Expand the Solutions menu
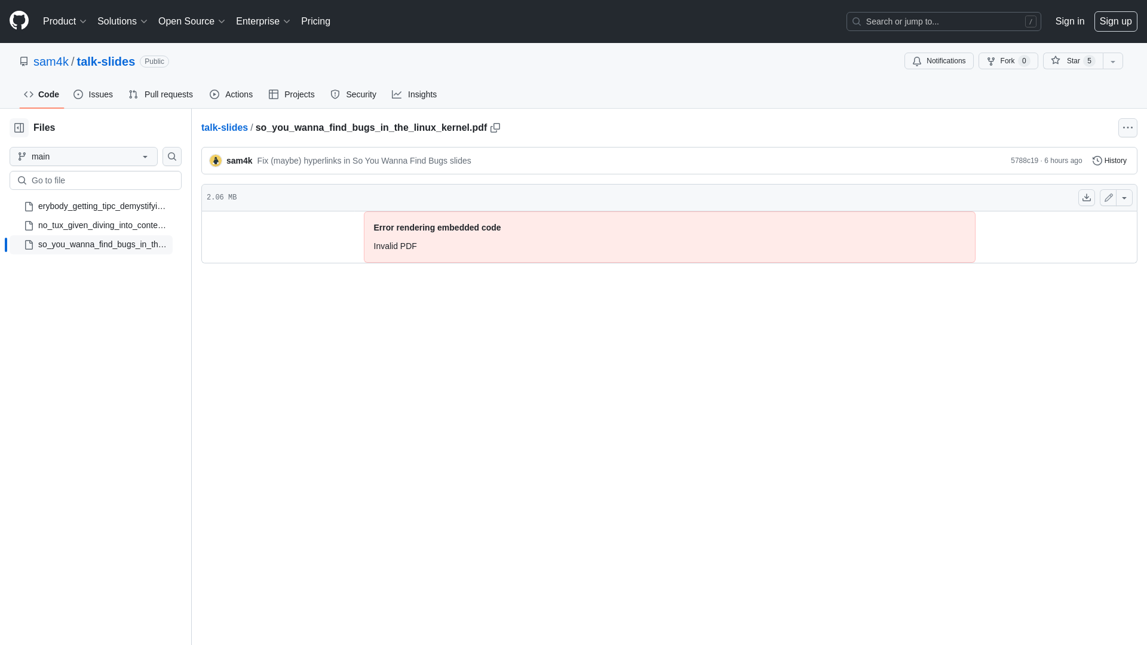1147x645 pixels. [x=122, y=21]
